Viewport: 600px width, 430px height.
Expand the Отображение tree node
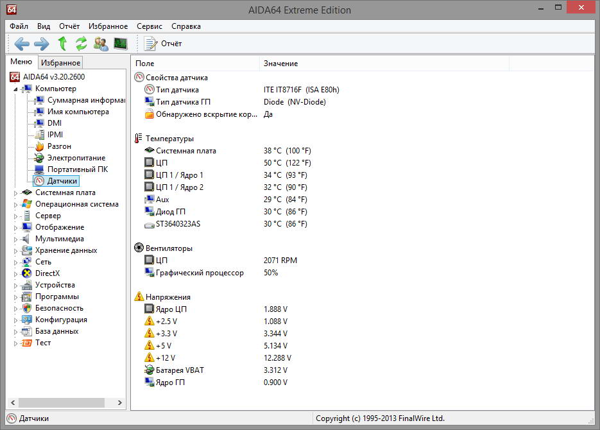pyautogui.click(x=15, y=228)
